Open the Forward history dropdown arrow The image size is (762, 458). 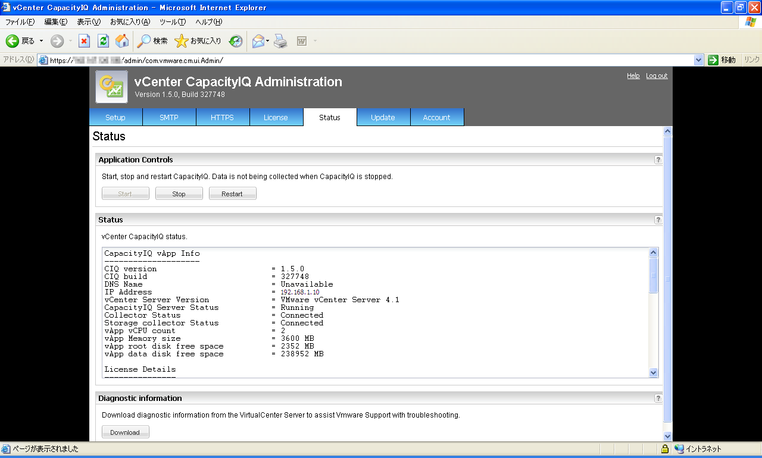(x=70, y=41)
